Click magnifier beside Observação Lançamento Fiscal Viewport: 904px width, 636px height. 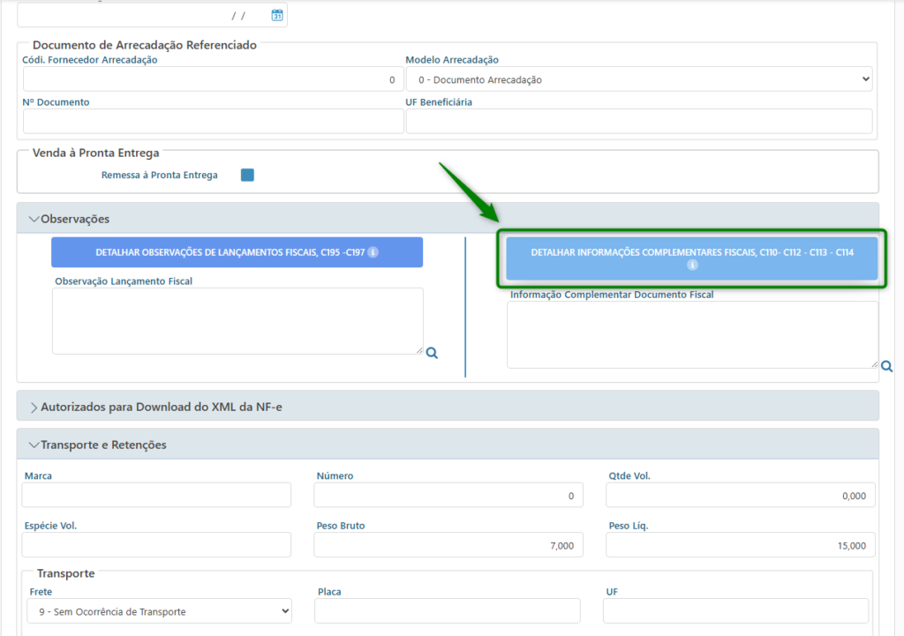433,353
